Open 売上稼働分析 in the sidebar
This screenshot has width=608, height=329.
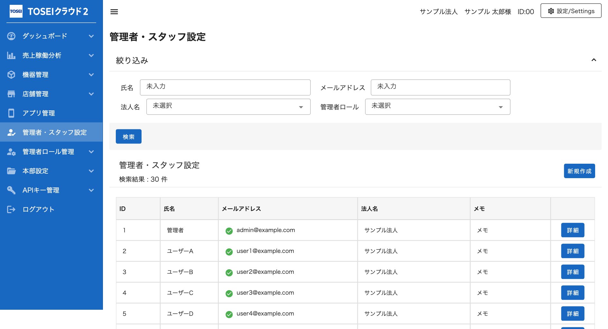coord(51,55)
